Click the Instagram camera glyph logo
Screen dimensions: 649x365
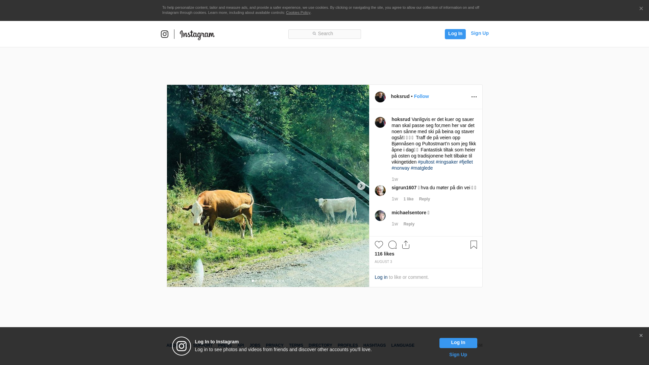(165, 34)
